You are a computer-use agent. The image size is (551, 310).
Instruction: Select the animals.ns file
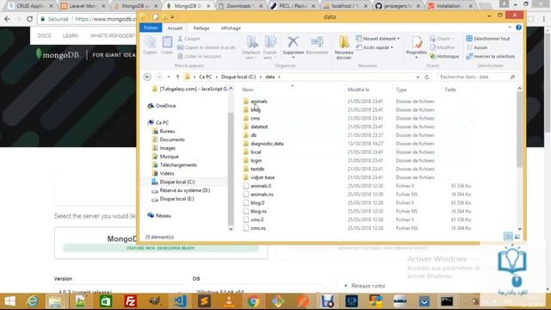click(x=262, y=195)
